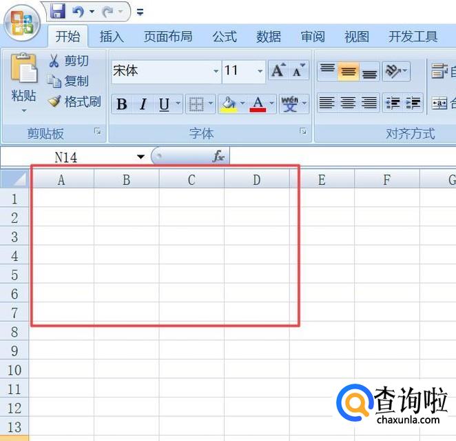456x441 pixels.
Task: Apply cell borders icon
Action: coord(196,104)
